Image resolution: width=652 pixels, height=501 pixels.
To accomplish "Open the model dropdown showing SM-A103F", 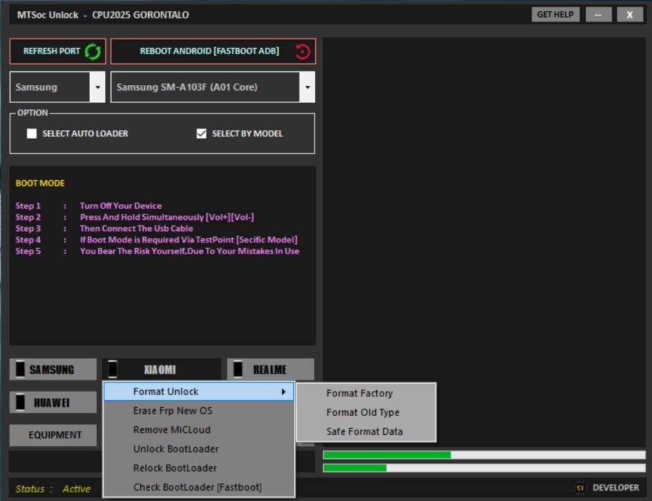I will tap(307, 86).
